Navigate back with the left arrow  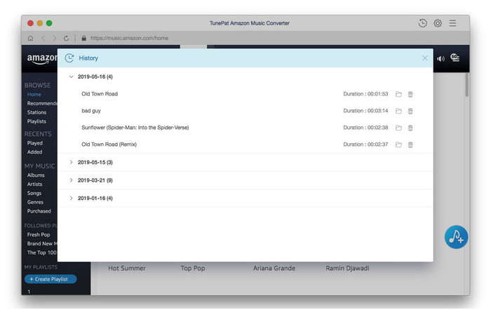(x=43, y=38)
